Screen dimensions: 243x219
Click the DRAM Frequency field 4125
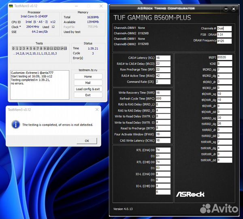tap(224, 41)
